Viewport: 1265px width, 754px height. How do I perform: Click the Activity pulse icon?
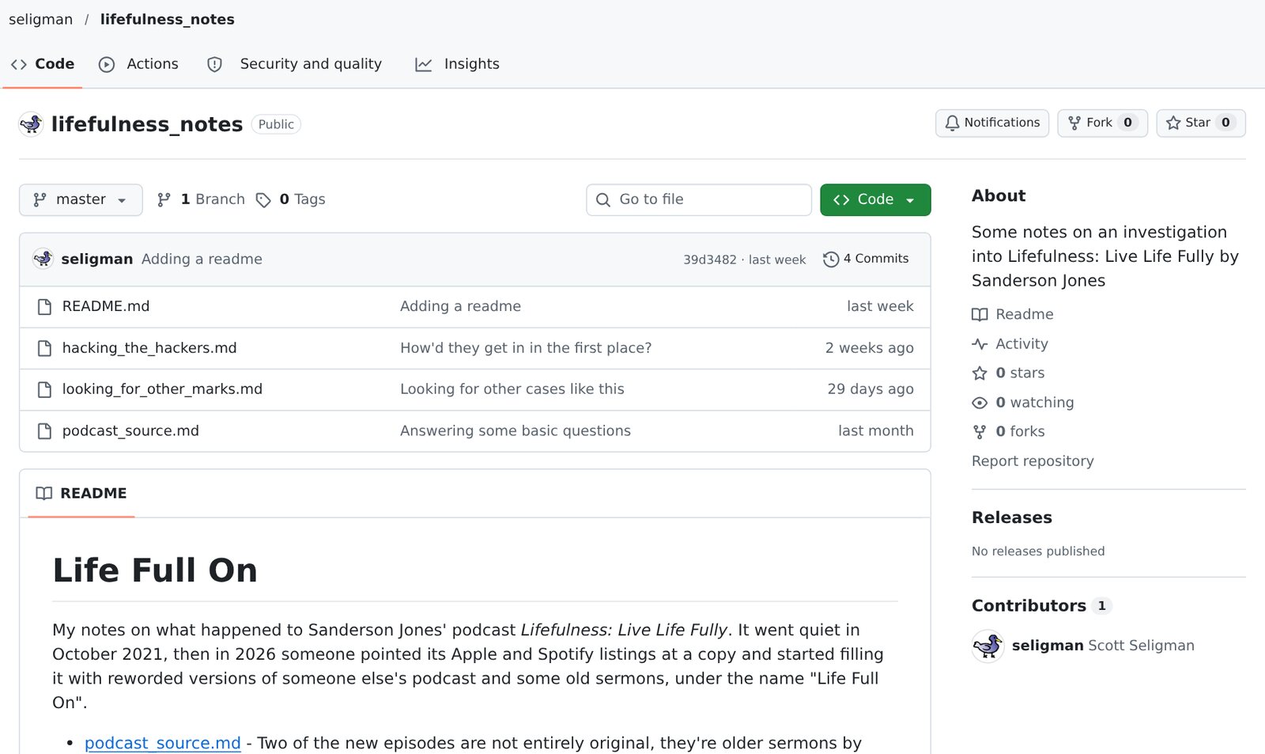click(x=980, y=344)
